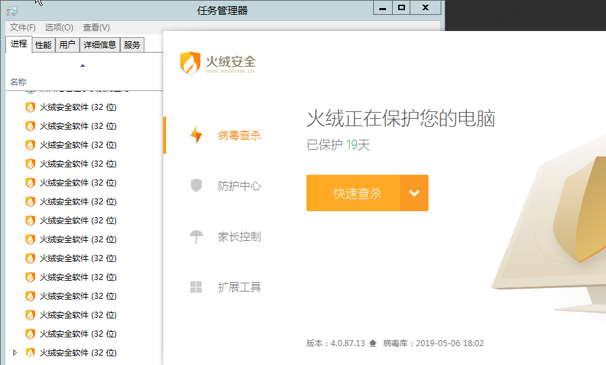Open 防护中心 via its shield icon
Viewport: 606px width, 365px height.
196,186
